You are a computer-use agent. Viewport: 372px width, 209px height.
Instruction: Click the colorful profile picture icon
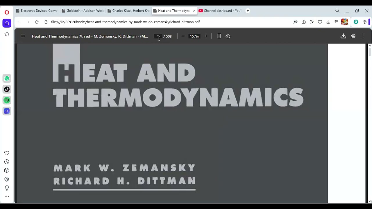pos(345,22)
